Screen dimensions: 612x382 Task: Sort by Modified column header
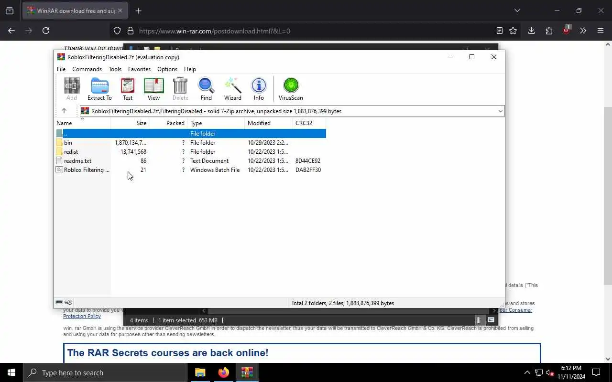click(269, 123)
